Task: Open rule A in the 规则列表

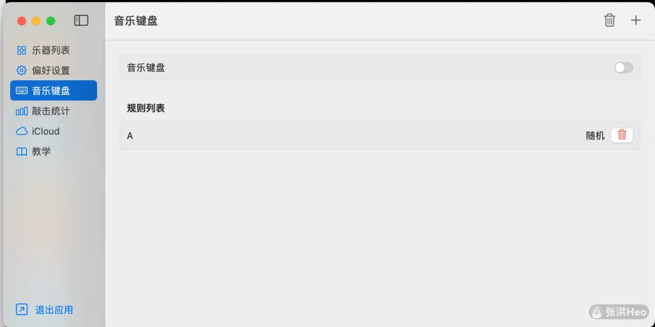Action: (380, 136)
